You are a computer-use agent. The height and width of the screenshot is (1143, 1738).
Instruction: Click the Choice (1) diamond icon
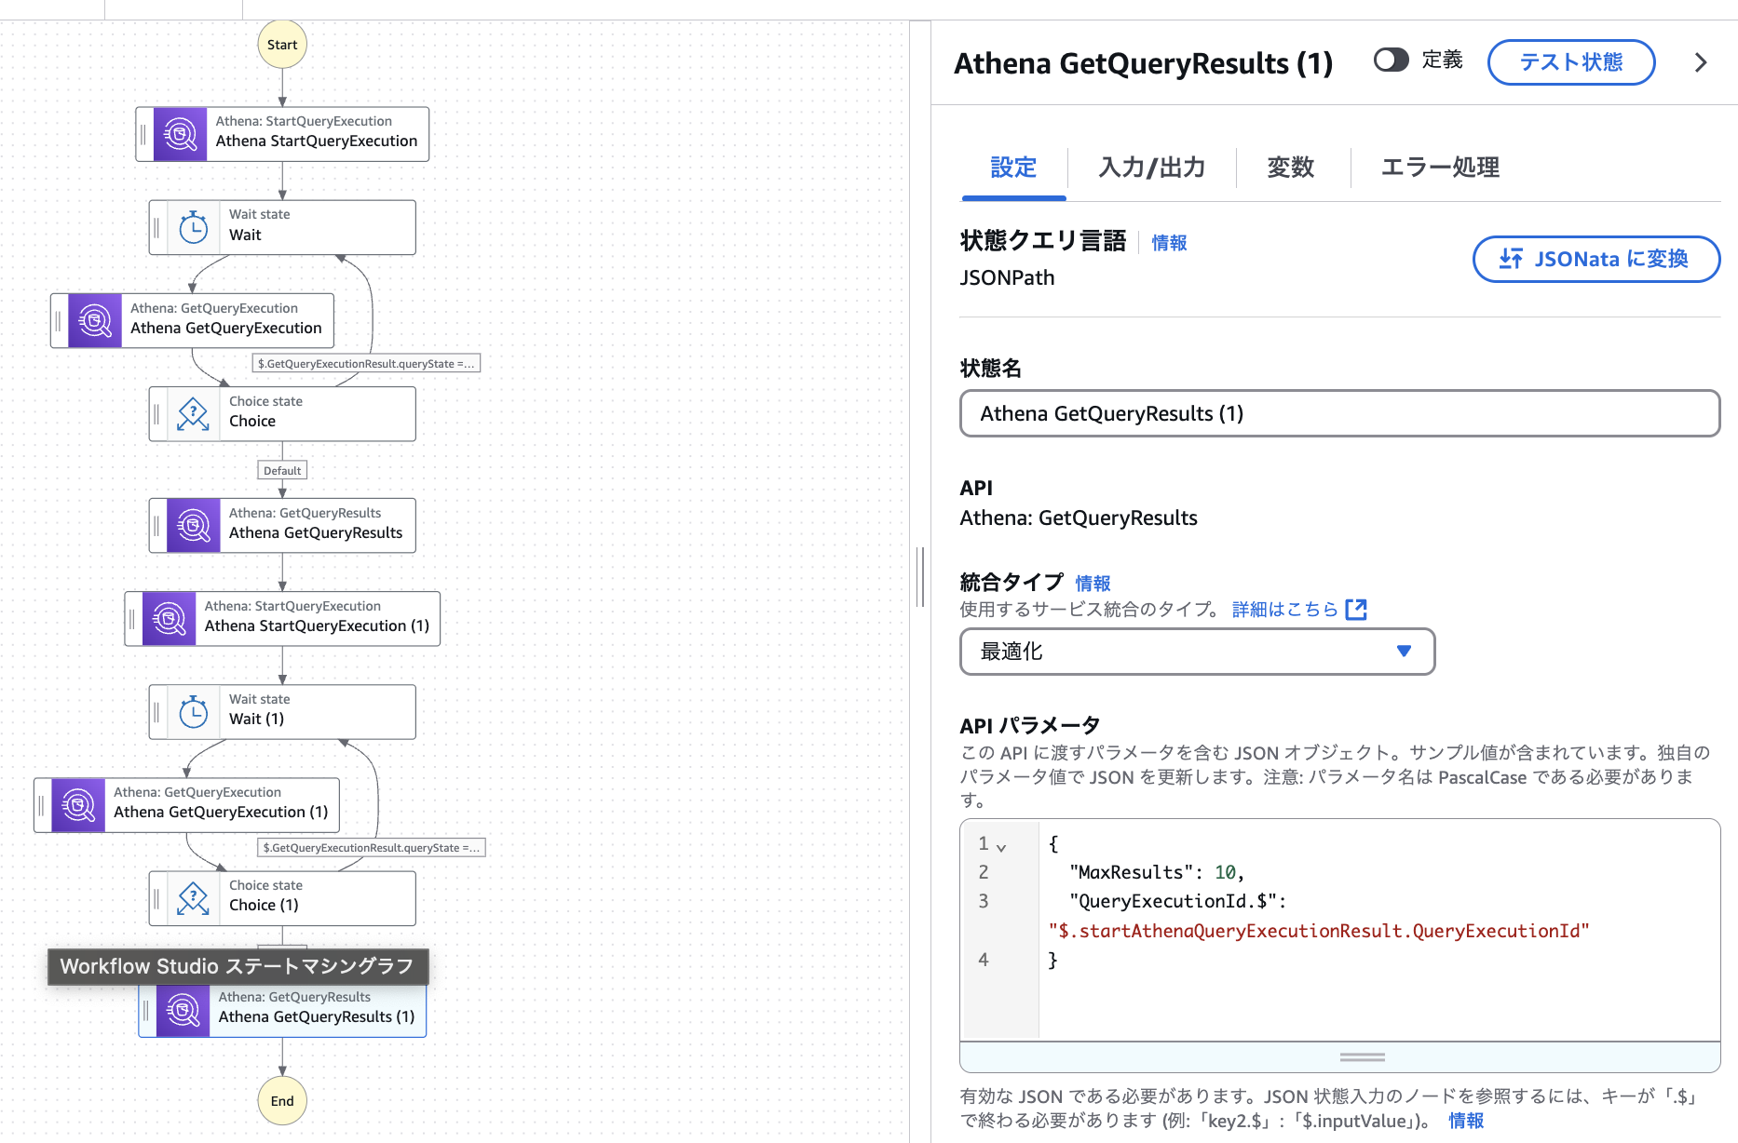194,898
